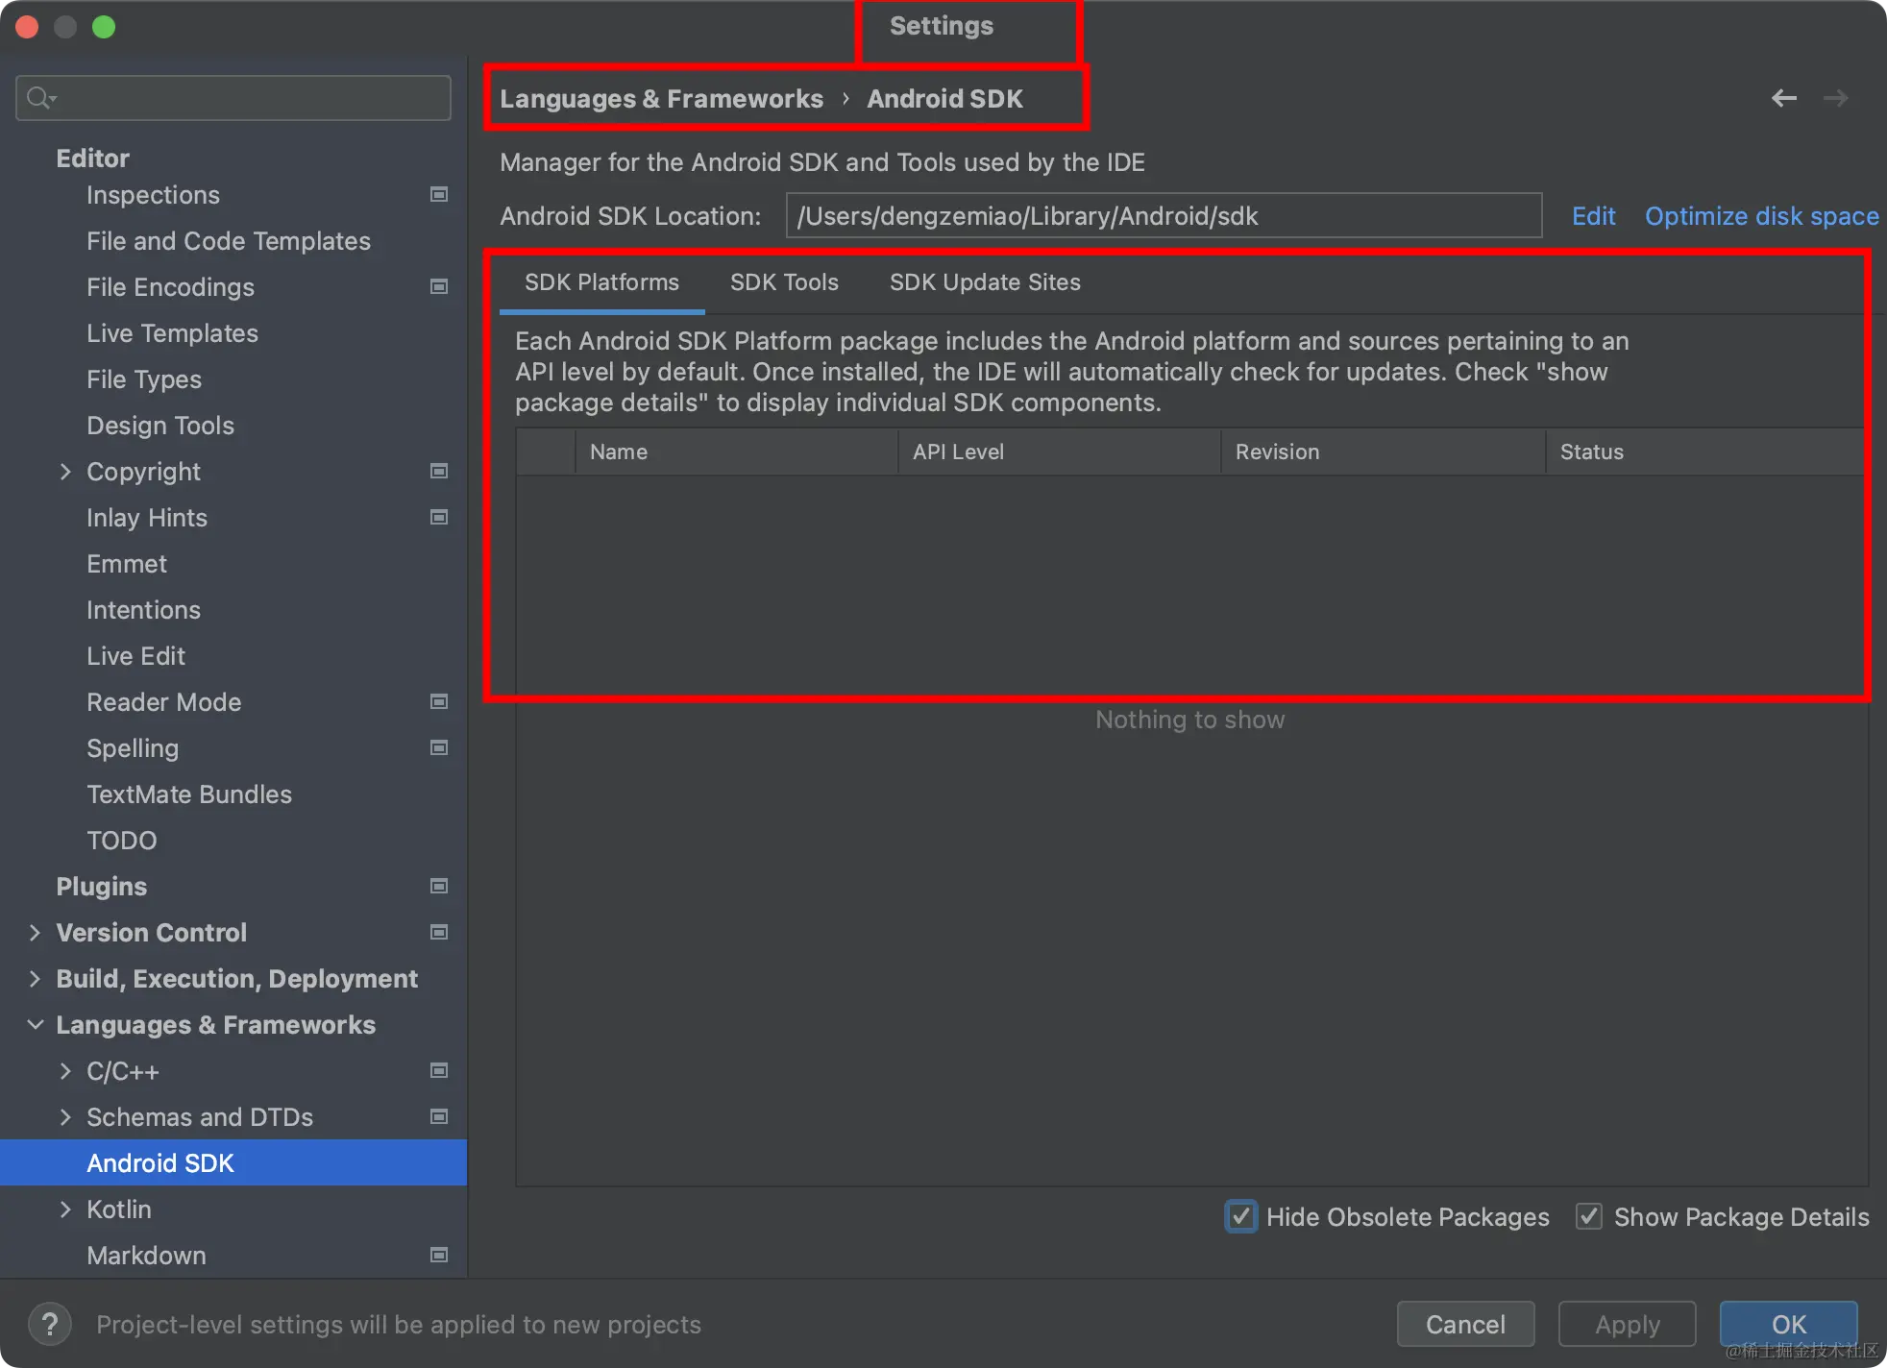Click project-level icon beside Plugins
The height and width of the screenshot is (1368, 1887).
point(439,887)
